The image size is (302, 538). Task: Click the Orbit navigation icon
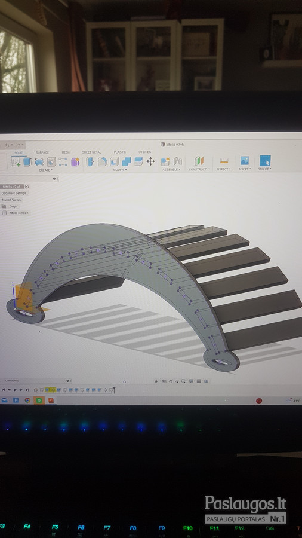(157, 381)
